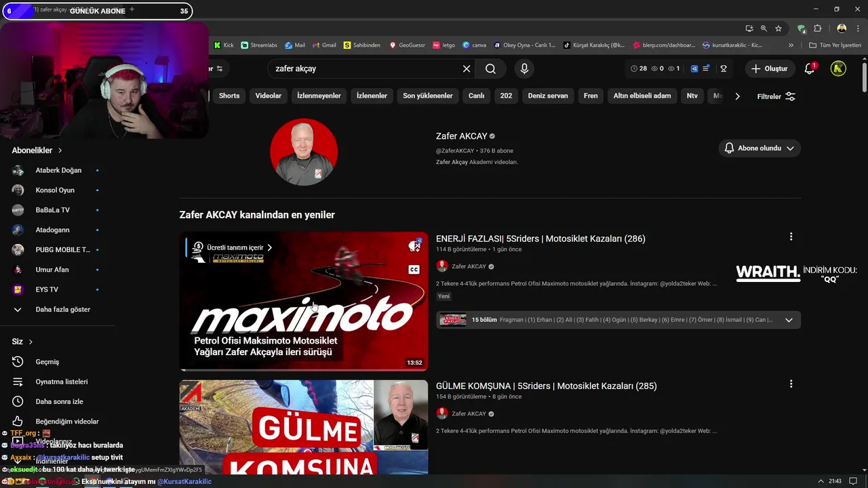The width and height of the screenshot is (868, 488).
Task: Open the Gmail bookmark
Action: (323, 45)
